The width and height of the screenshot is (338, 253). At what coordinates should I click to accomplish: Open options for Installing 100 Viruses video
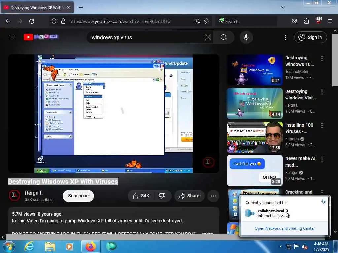tap(322, 126)
